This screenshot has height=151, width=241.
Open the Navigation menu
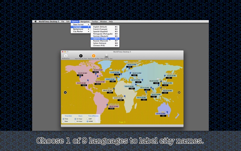(x=85, y=21)
